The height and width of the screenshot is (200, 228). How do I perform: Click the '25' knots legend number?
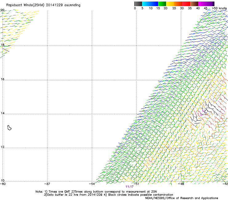(174, 8)
